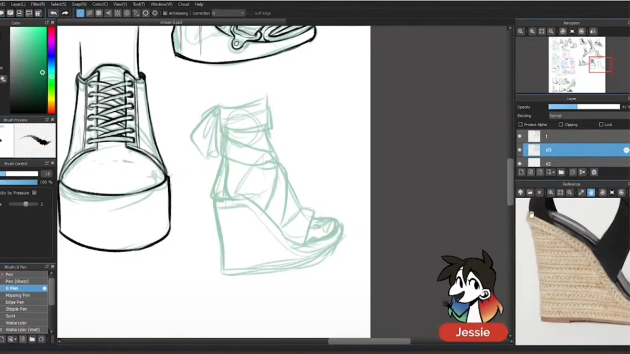This screenshot has height=354, width=630.
Task: Toggle the AntiAliasing checkbox
Action: (x=165, y=13)
